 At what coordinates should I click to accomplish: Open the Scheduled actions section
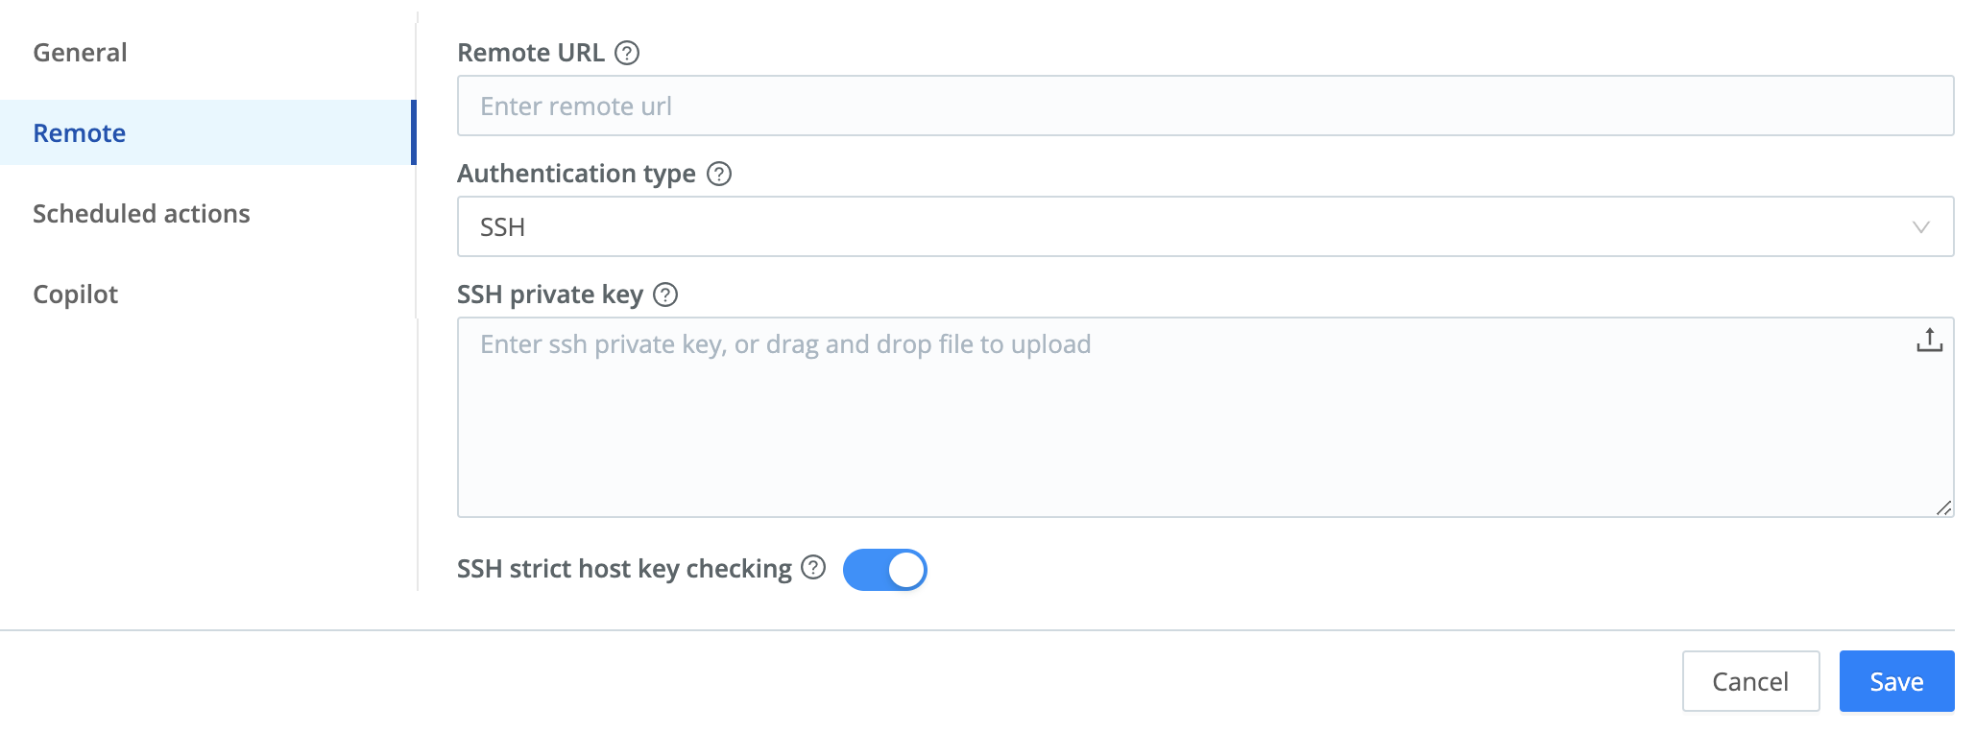141,213
